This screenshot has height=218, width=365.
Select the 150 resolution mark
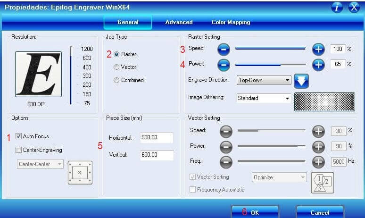[x=87, y=94]
